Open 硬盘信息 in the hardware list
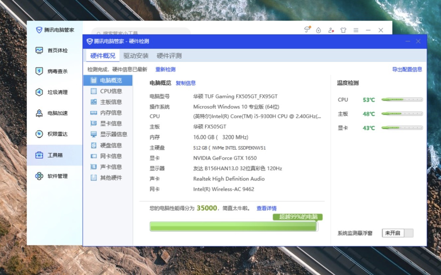Viewport: 441px width, 275px height. click(111, 145)
